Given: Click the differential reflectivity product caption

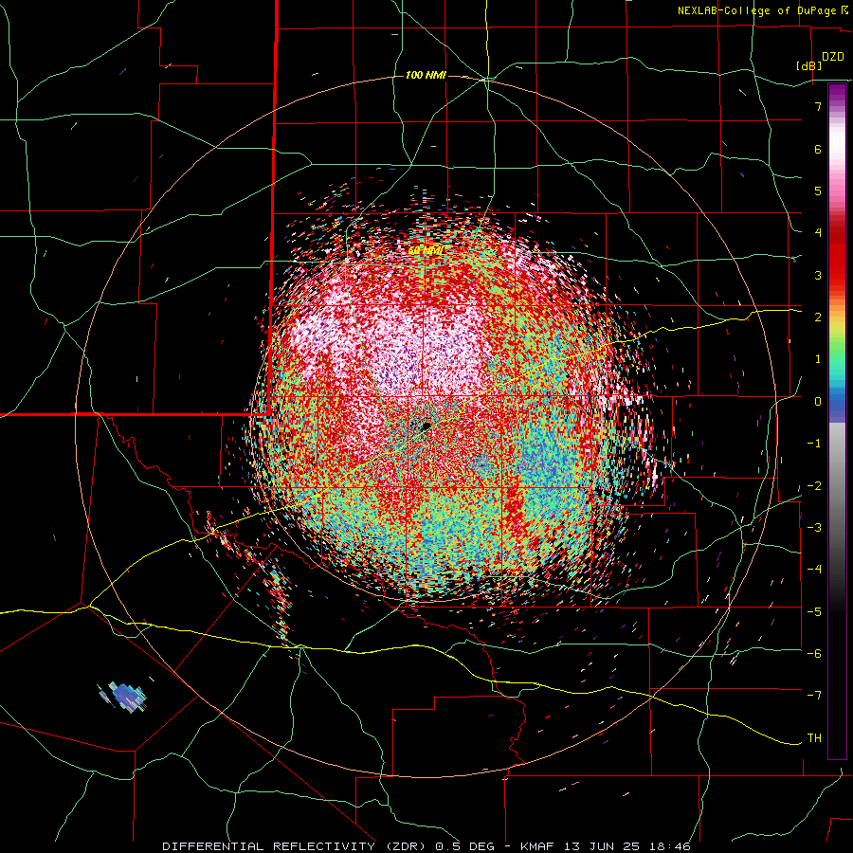Looking at the screenshot, I should [426, 846].
